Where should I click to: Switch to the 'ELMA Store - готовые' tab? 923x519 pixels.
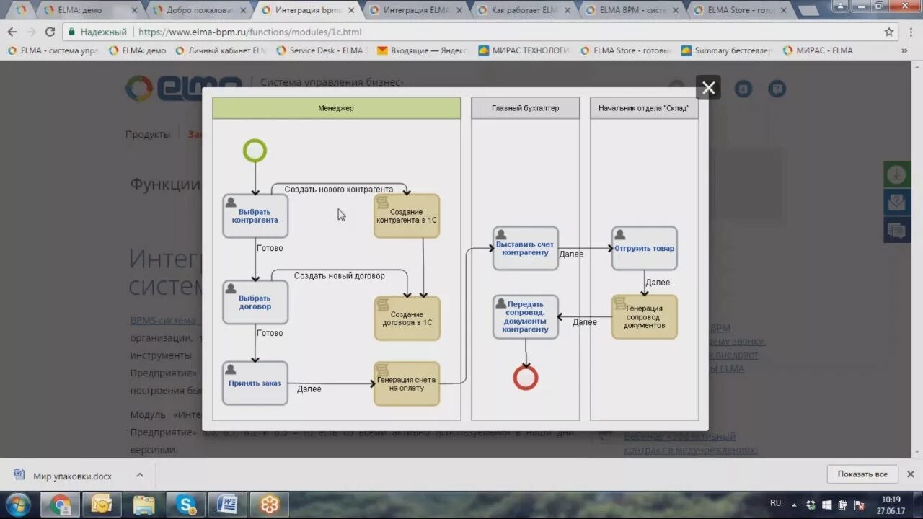(x=740, y=10)
